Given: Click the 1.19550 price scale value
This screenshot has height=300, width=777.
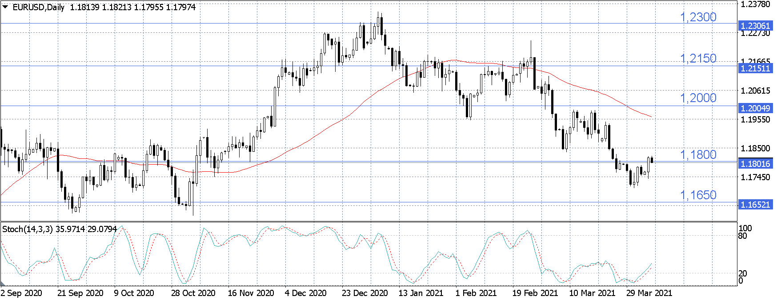Looking at the screenshot, I should pyautogui.click(x=755, y=119).
